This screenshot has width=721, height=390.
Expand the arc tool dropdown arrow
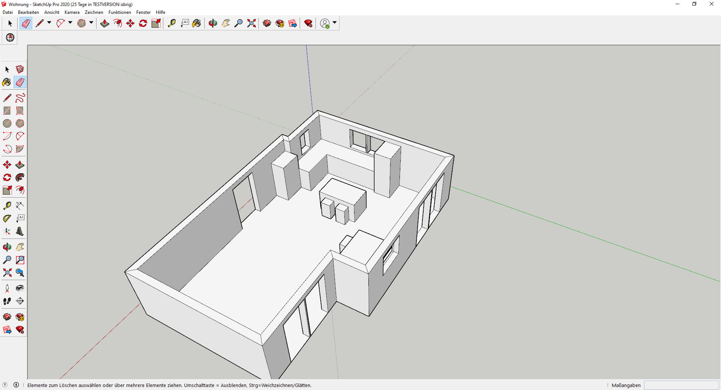[70, 23]
